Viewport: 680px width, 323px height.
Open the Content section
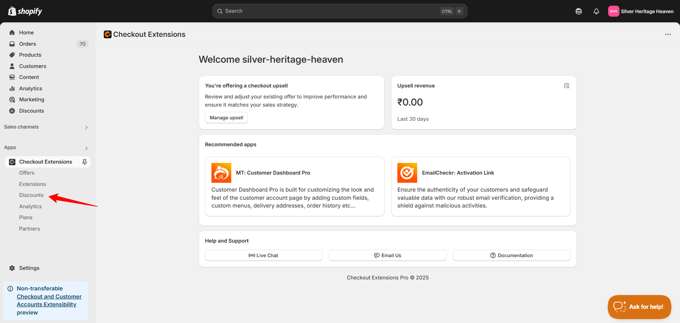[29, 77]
